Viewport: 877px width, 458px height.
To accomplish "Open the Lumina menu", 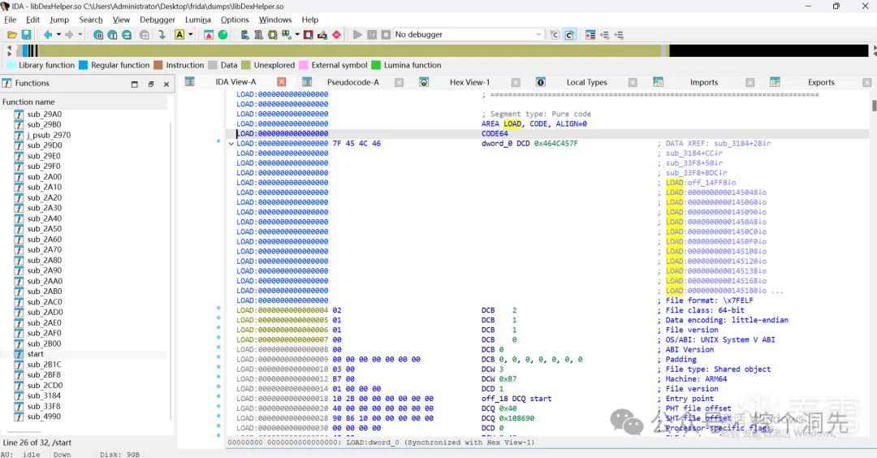I will pos(198,19).
